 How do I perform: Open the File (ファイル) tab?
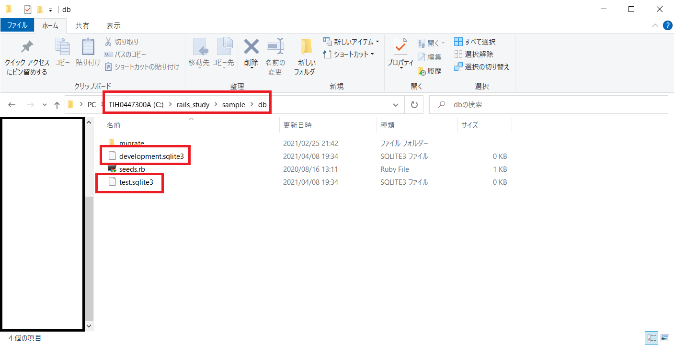pyautogui.click(x=17, y=25)
